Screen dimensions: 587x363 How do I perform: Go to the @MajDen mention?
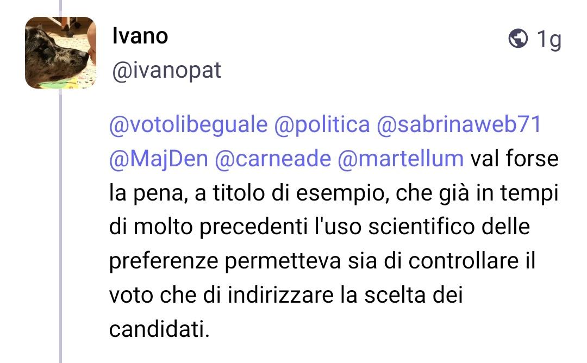158,159
